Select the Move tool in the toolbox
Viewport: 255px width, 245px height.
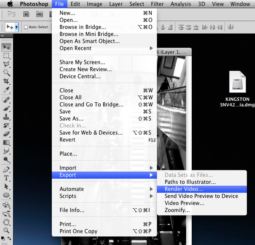6,47
